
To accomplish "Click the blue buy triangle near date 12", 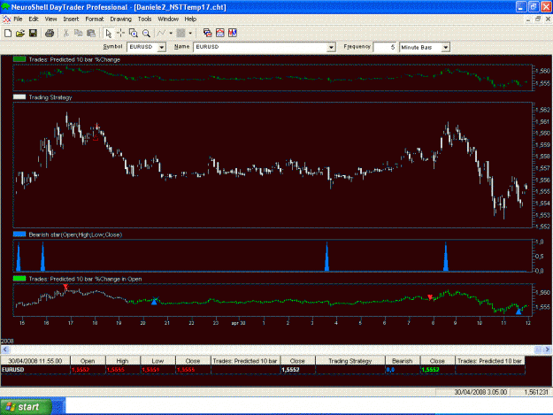I will [518, 311].
